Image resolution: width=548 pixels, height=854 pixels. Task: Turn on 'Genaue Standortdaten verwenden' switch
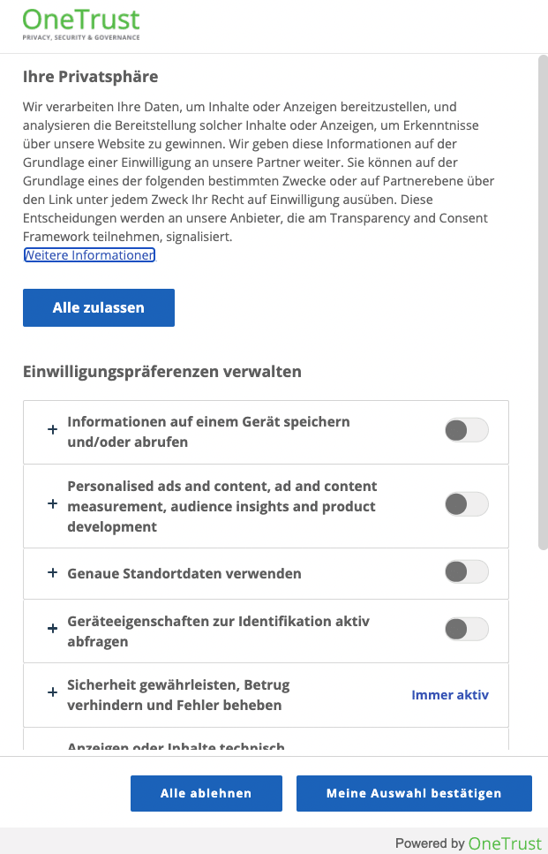466,572
